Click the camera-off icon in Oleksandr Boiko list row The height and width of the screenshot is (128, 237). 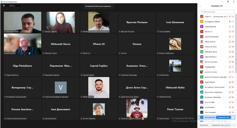[233, 47]
